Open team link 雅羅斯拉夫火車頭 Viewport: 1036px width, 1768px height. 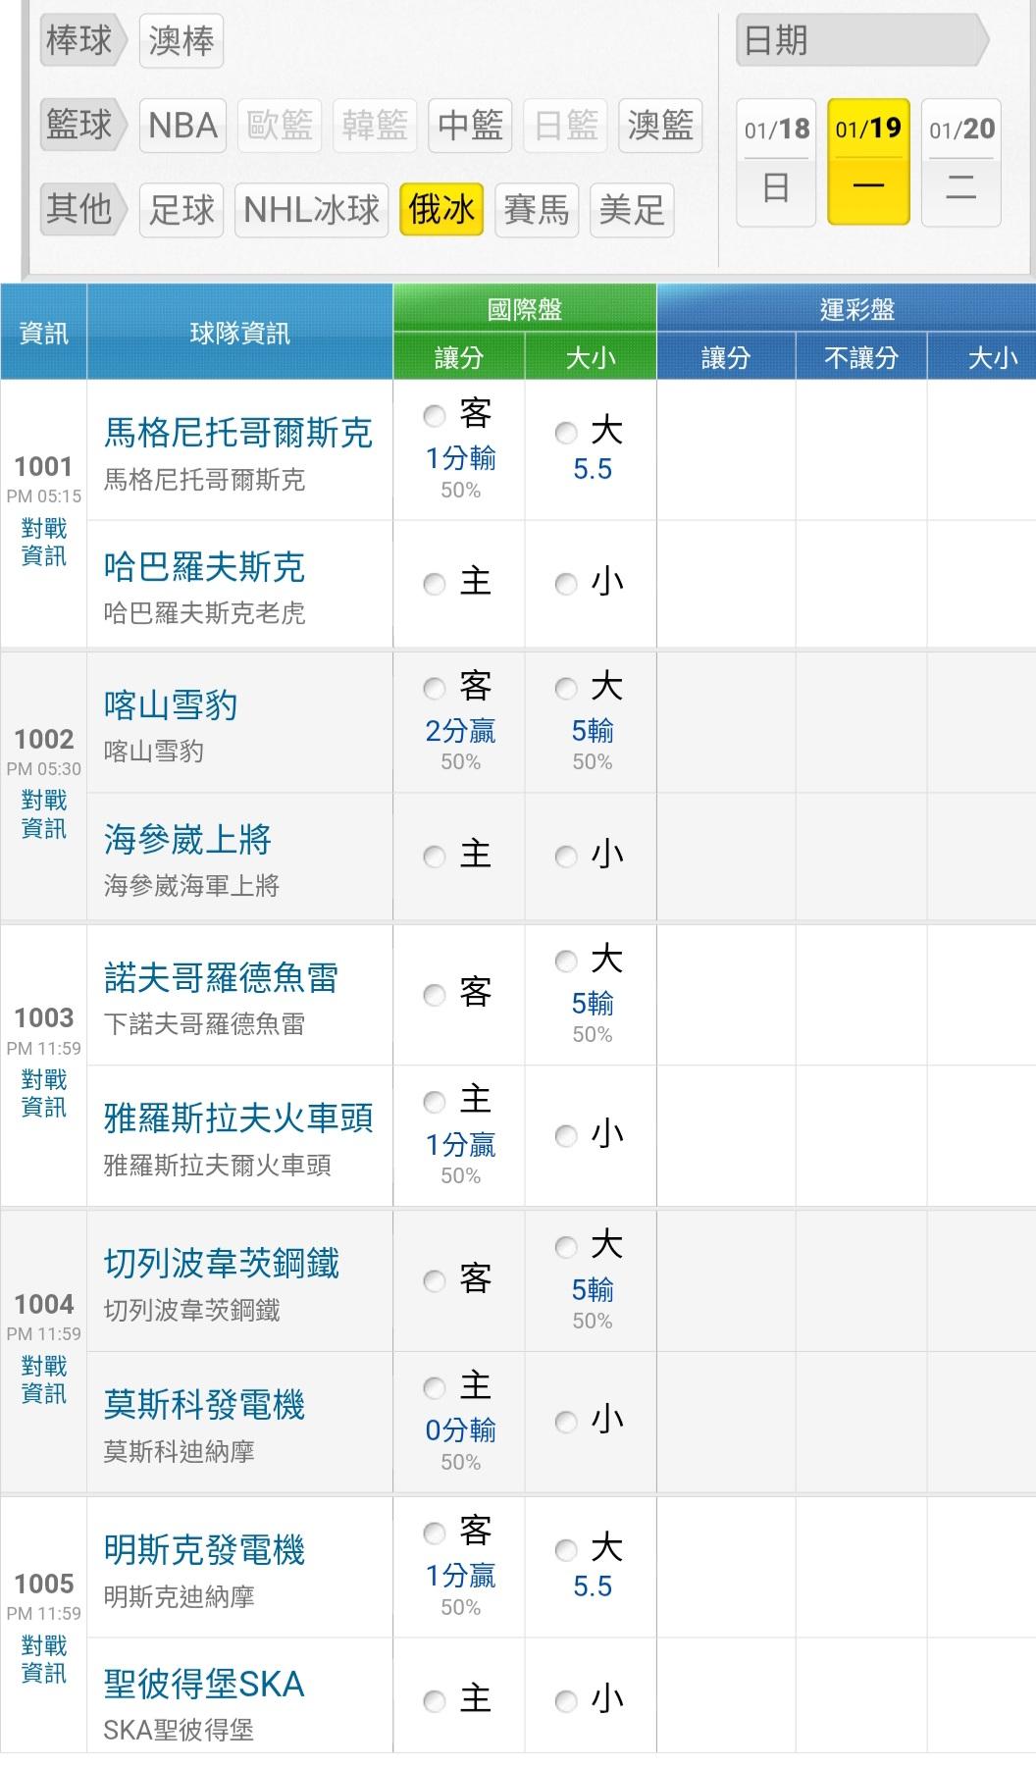tap(238, 1118)
